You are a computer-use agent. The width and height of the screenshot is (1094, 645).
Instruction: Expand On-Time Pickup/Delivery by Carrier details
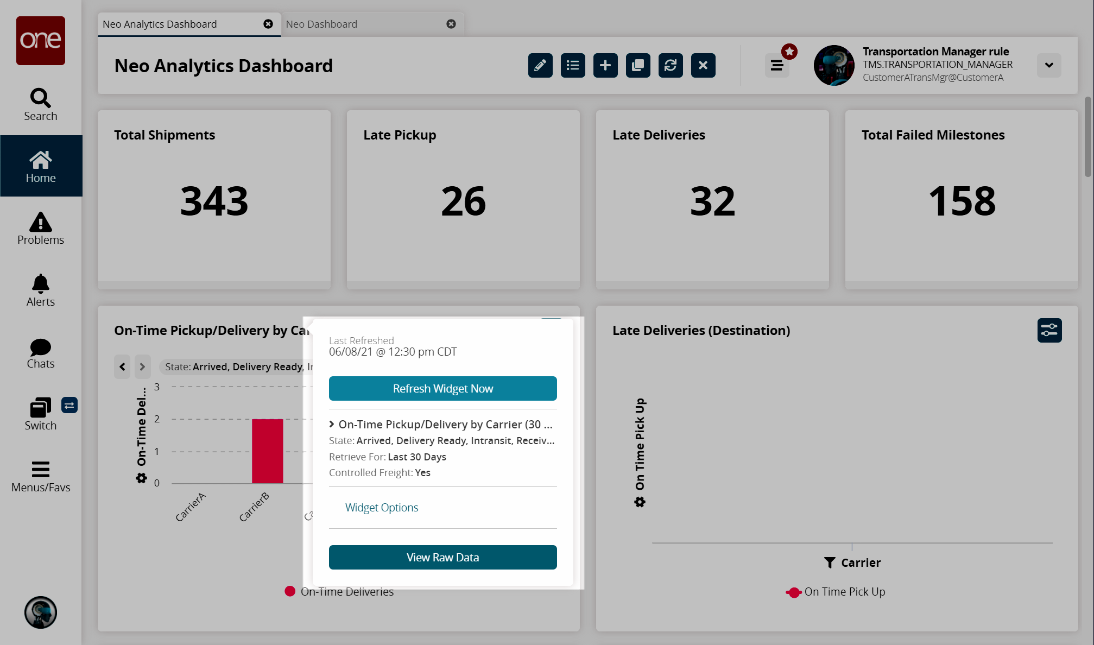332,424
